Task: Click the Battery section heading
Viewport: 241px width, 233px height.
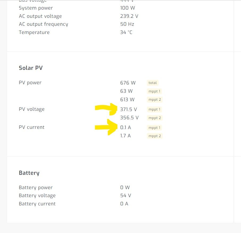Action: coord(29,173)
